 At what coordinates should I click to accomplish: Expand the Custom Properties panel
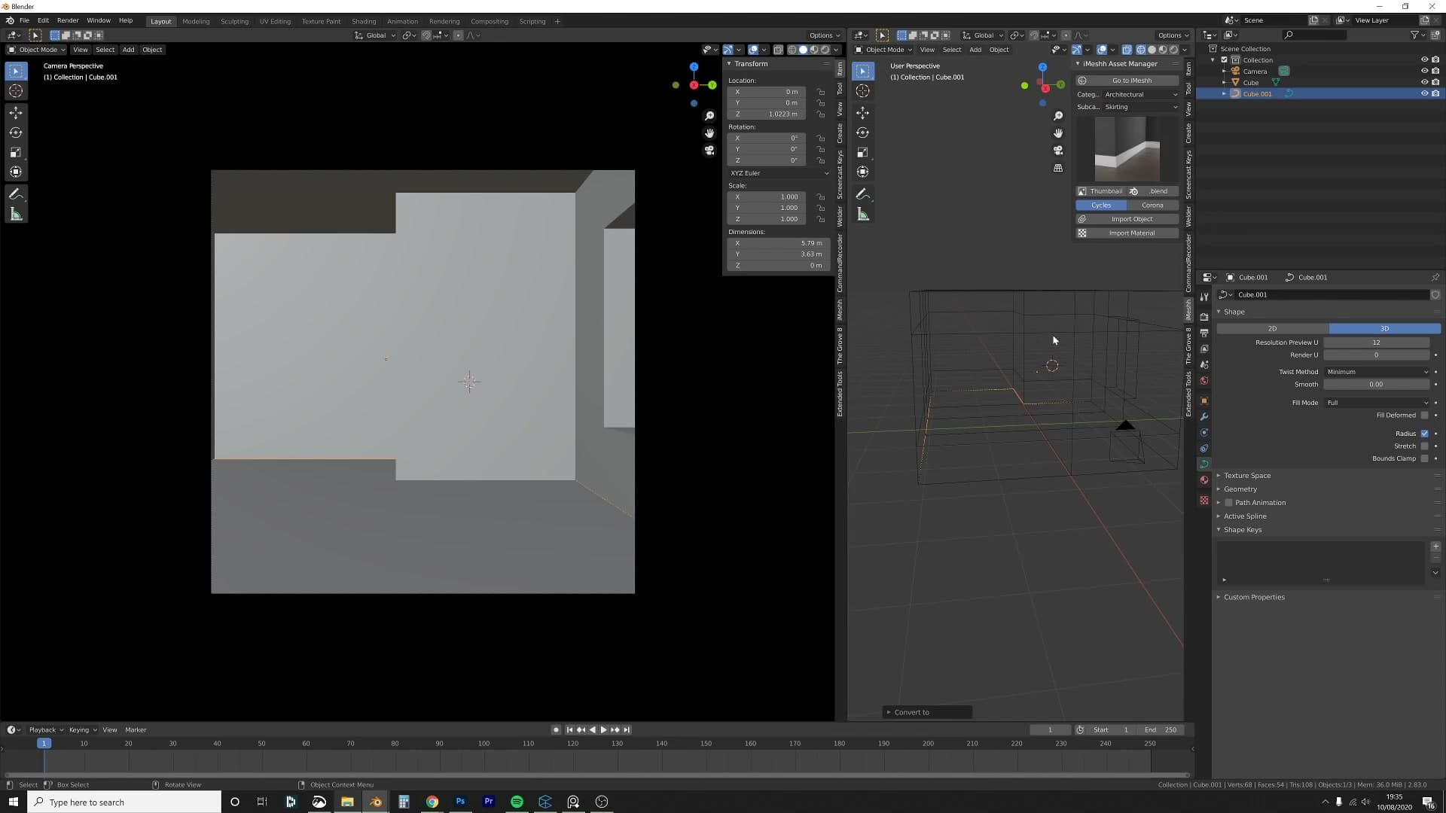click(x=1254, y=597)
